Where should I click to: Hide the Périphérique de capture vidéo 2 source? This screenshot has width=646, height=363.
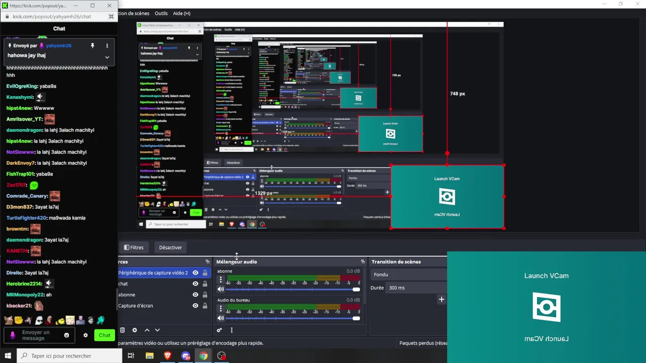[x=195, y=273]
